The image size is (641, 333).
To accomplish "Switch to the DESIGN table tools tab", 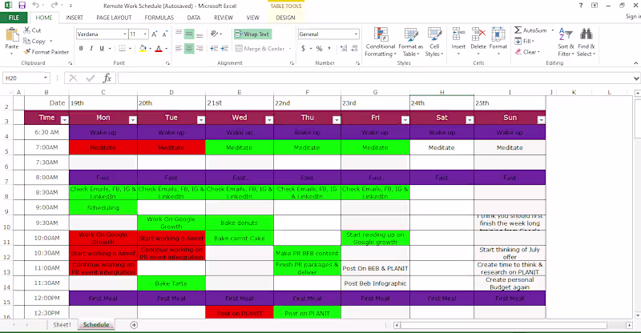I will coord(285,18).
